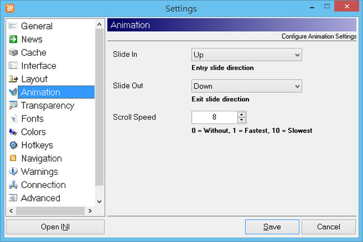The height and width of the screenshot is (242, 363).
Task: Click the Colors category icon
Action: pyautogui.click(x=13, y=132)
